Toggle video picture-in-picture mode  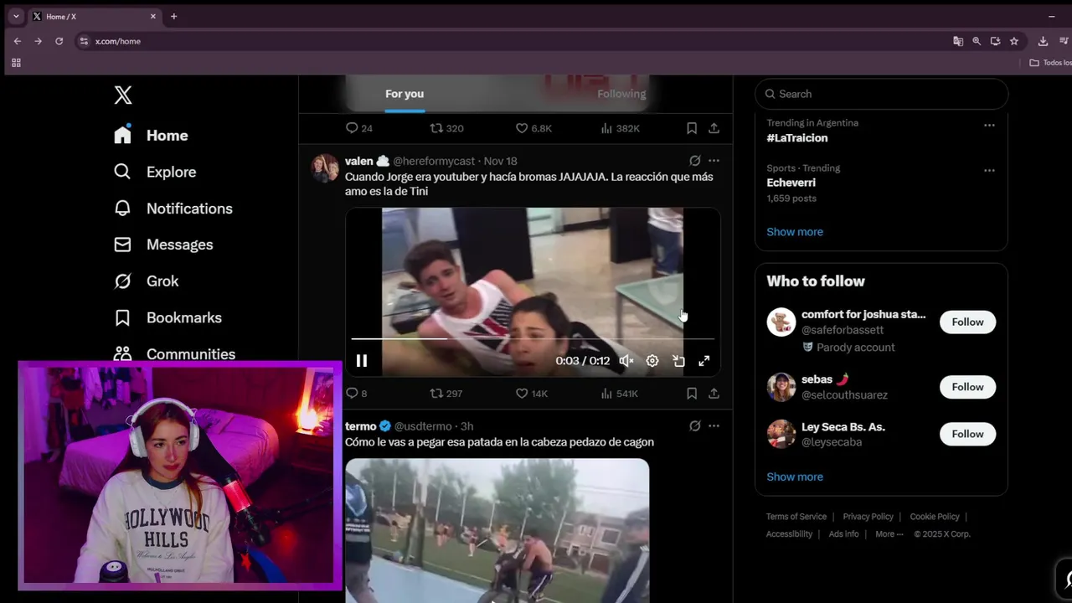click(x=678, y=361)
